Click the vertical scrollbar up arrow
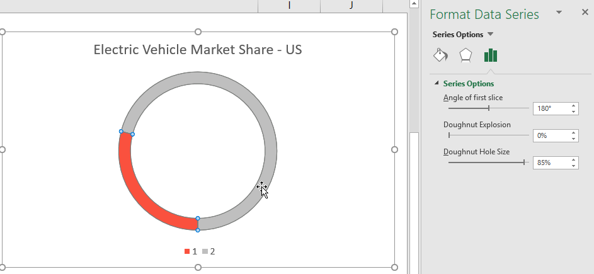The height and width of the screenshot is (274, 594). coord(414,4)
